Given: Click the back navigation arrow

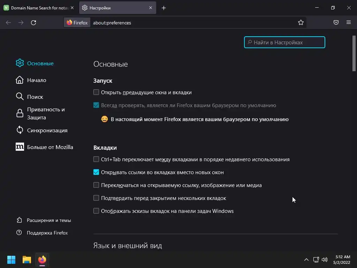Looking at the screenshot, I should (8, 23).
